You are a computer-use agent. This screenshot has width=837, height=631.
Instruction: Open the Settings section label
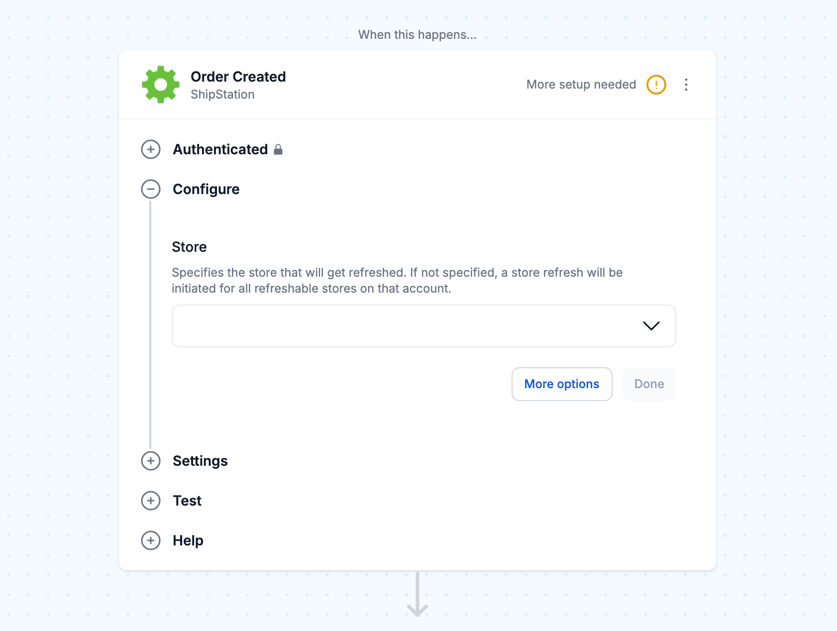pyautogui.click(x=200, y=461)
